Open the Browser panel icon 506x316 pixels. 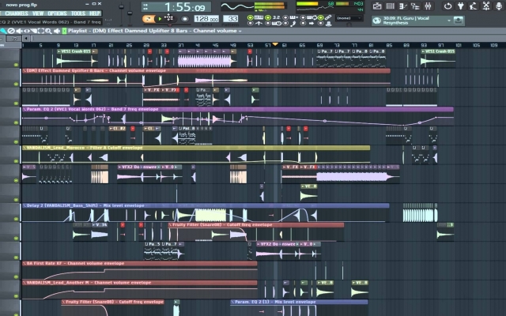pyautogui.click(x=415, y=6)
